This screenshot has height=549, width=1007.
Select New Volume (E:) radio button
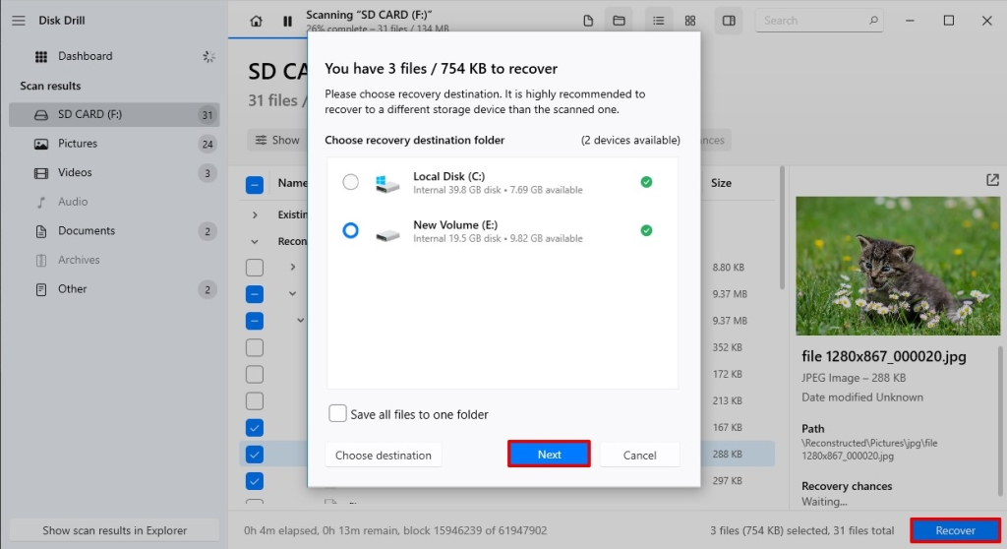pos(350,230)
